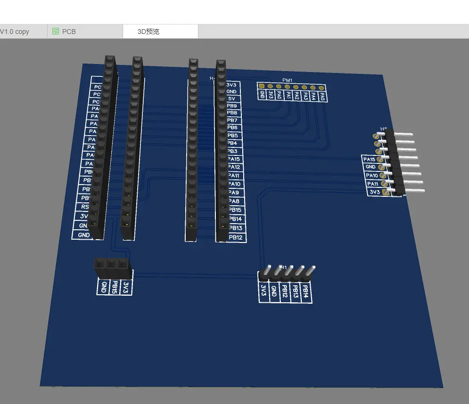Click the PB15 label under 3-pin header
Screen dimensions: 469x404
tap(115, 287)
